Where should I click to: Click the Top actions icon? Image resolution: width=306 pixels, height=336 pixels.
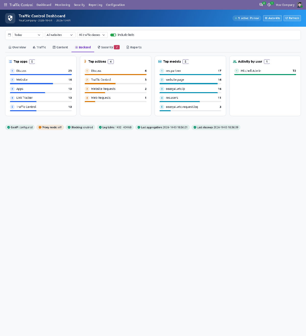(85, 62)
